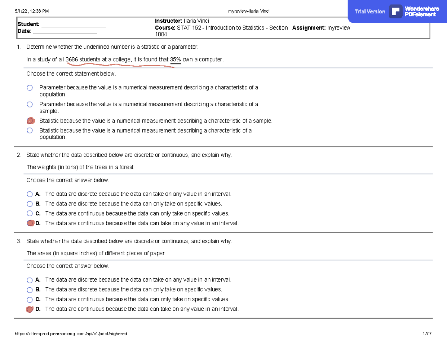Choose option D for the tree weights question
This screenshot has width=447, height=345.
pos(30,223)
